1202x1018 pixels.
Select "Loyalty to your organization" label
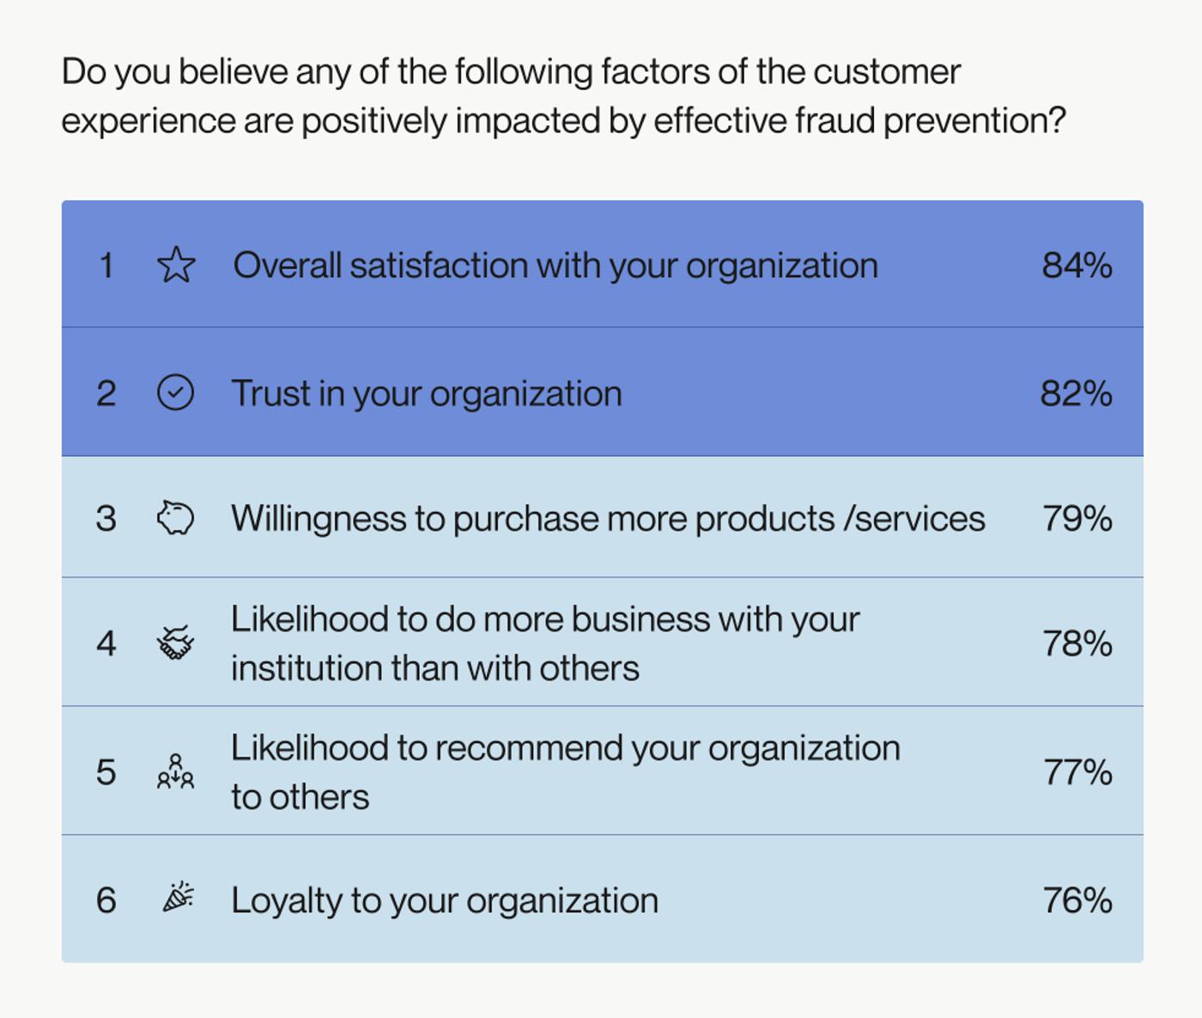click(445, 900)
